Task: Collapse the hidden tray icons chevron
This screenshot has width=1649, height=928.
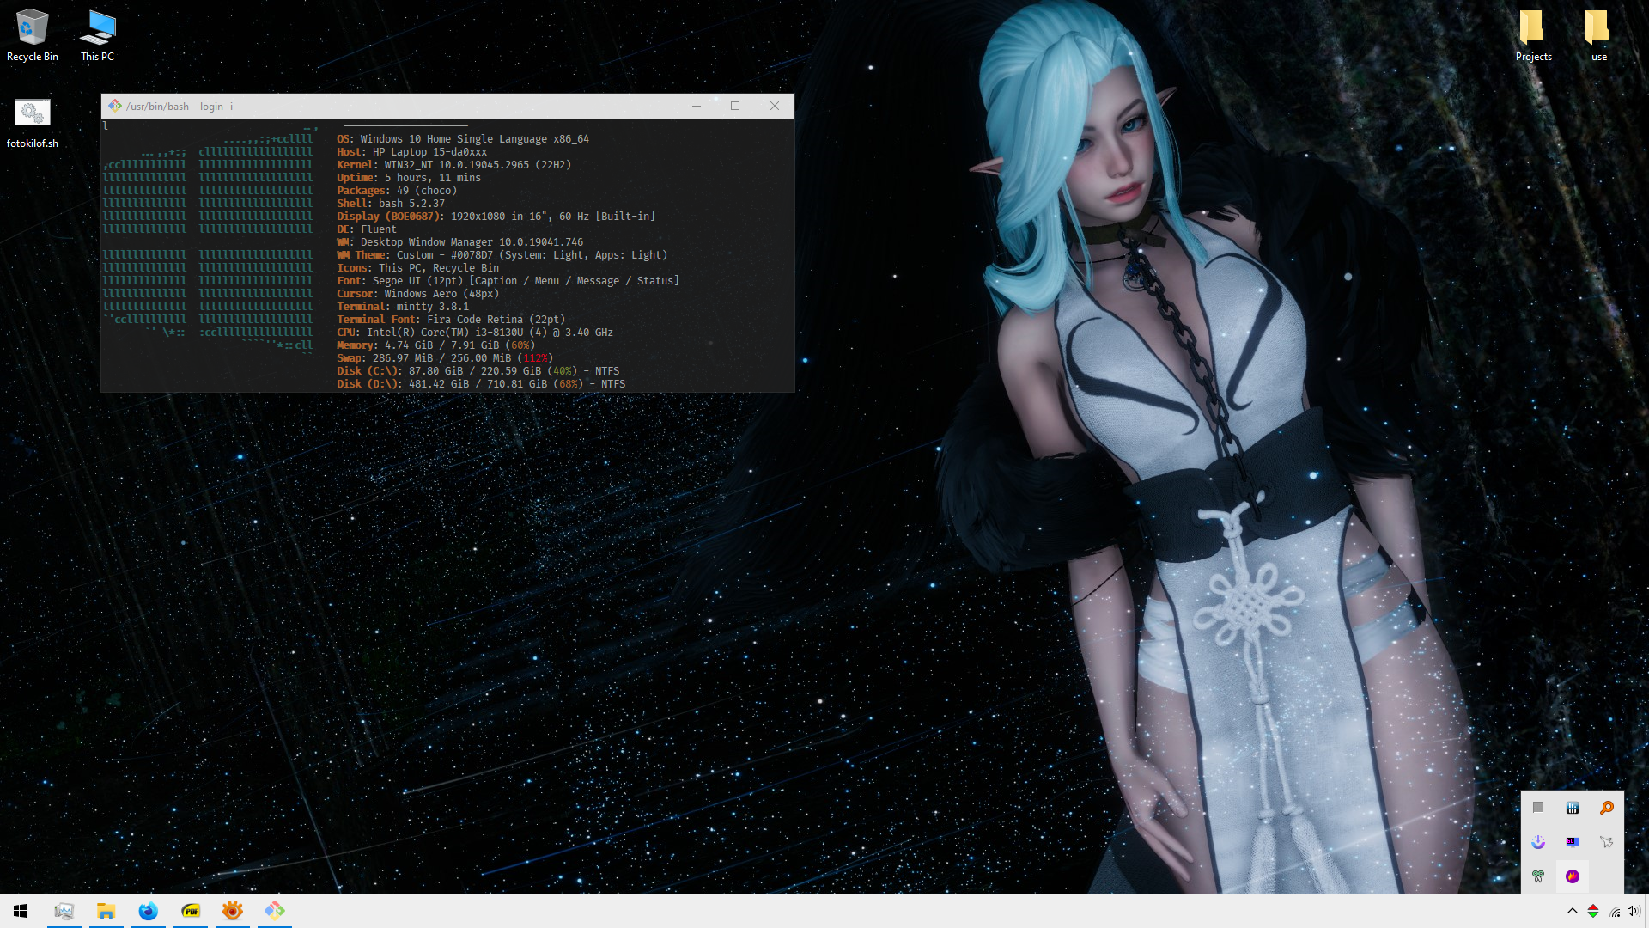Action: point(1572,911)
